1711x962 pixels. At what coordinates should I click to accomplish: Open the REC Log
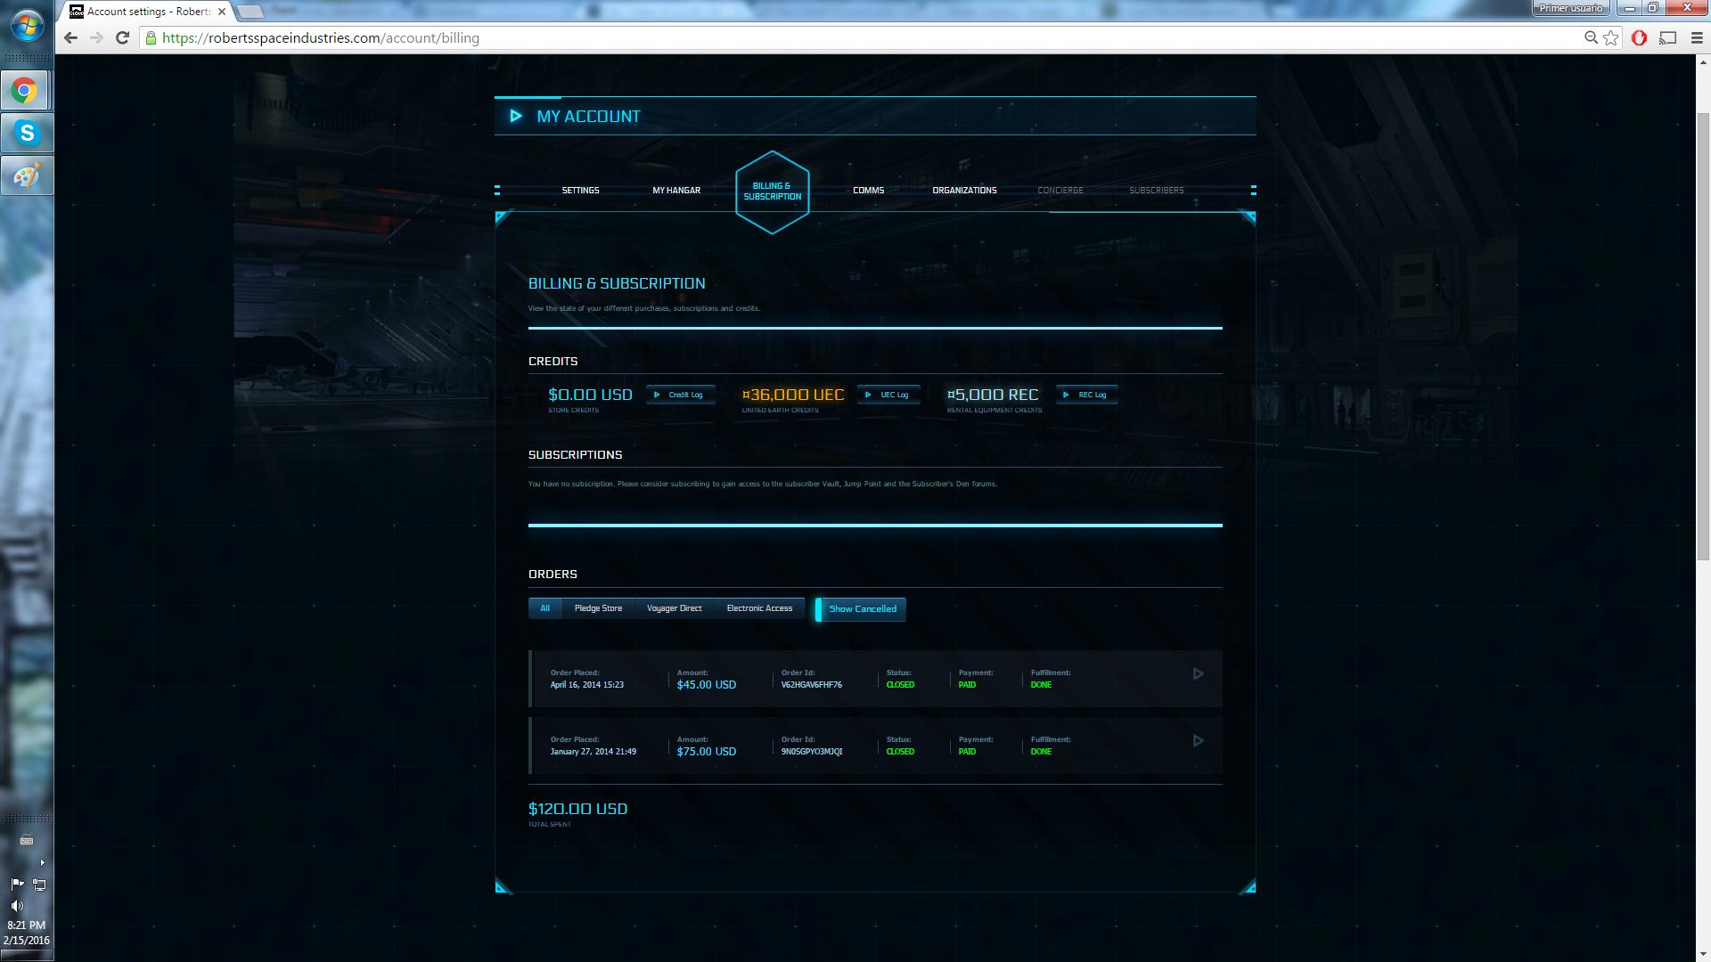pos(1086,395)
